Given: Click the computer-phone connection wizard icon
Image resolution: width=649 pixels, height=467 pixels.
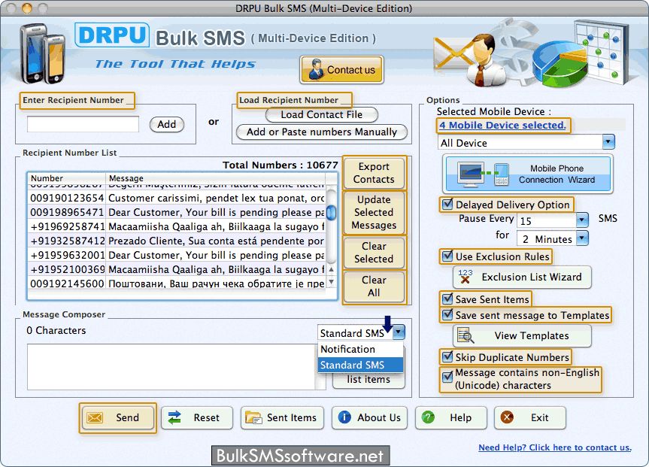Looking at the screenshot, I should [483, 174].
